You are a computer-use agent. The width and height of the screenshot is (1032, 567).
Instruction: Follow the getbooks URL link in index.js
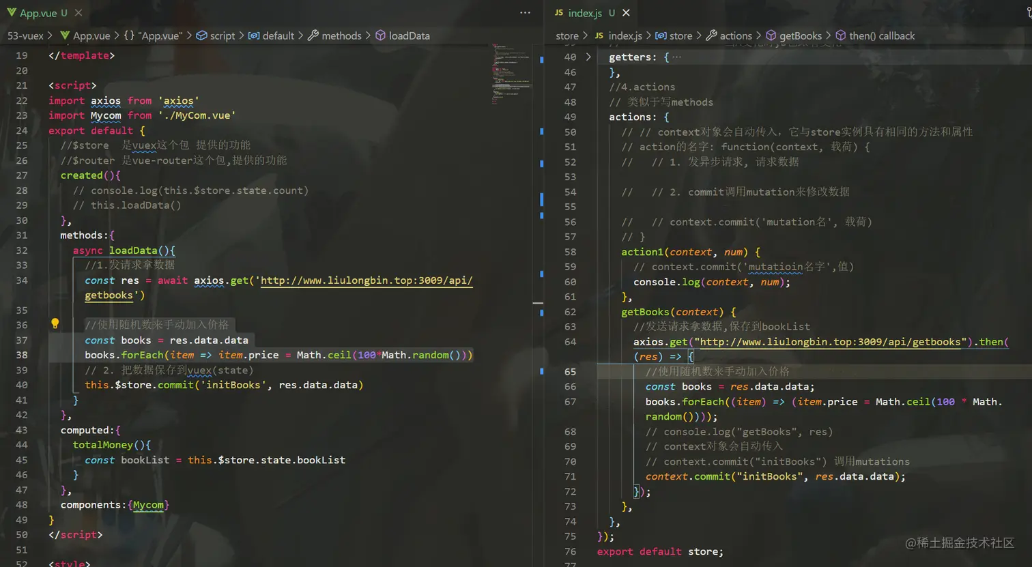831,342
